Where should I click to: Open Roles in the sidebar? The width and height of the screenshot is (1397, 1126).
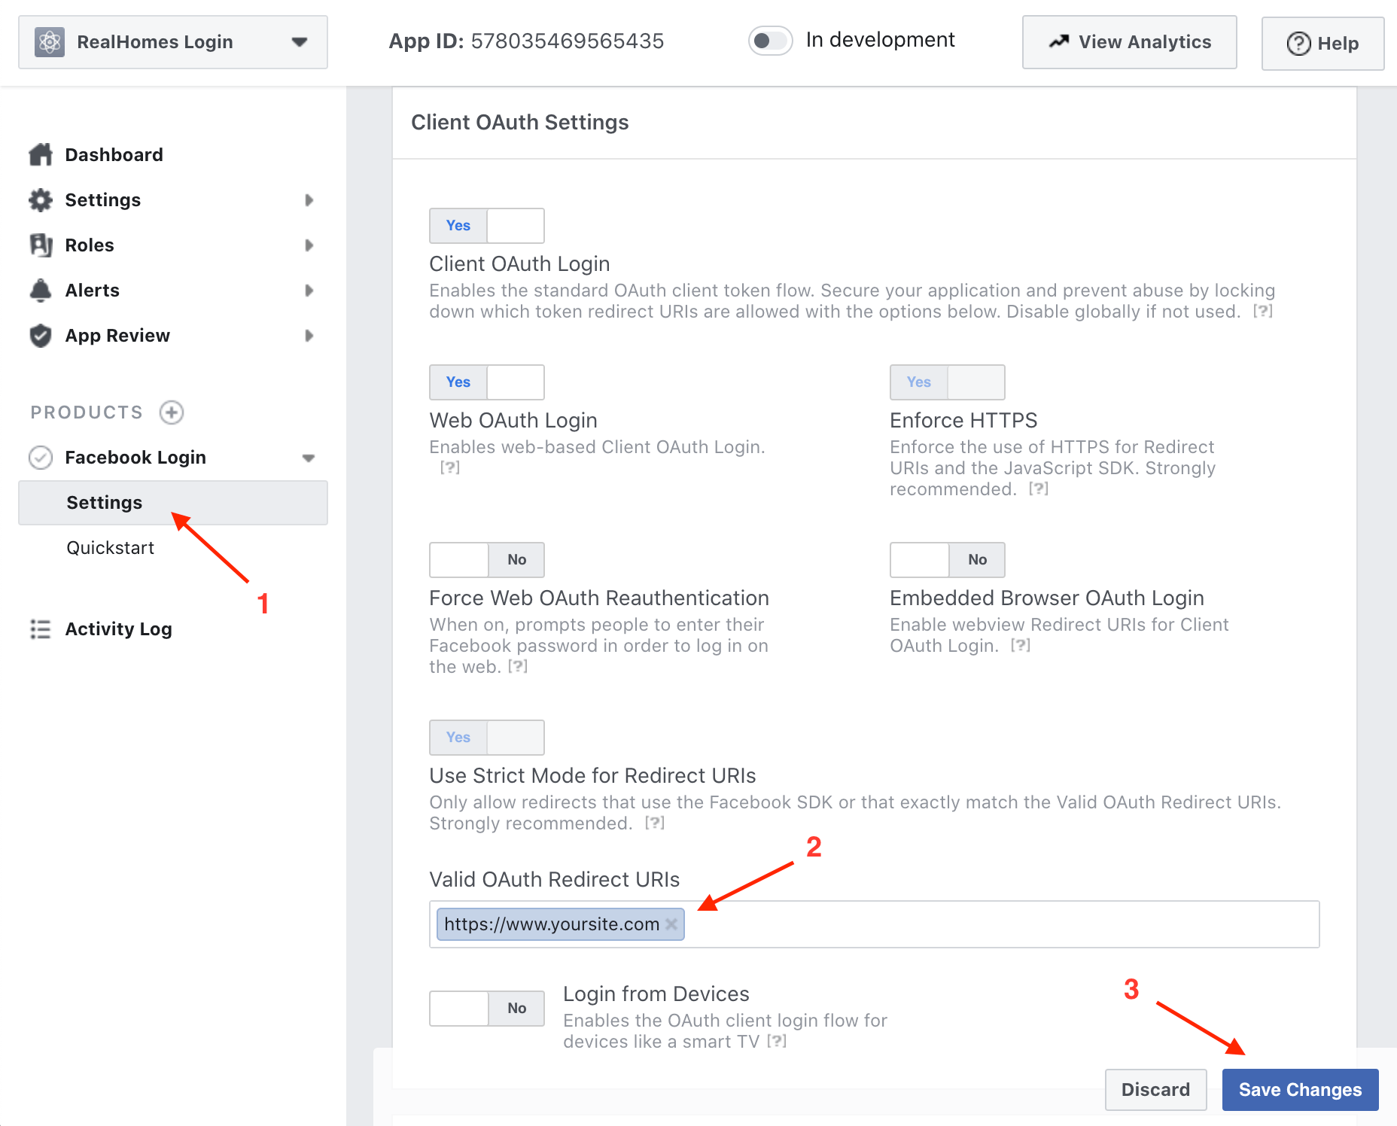[x=90, y=245]
